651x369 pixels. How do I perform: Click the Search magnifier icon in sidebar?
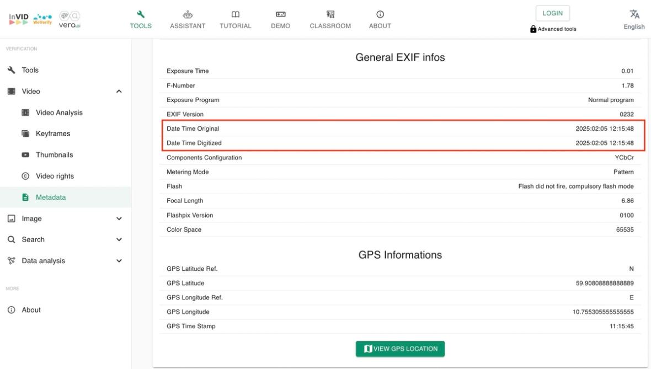coord(12,239)
